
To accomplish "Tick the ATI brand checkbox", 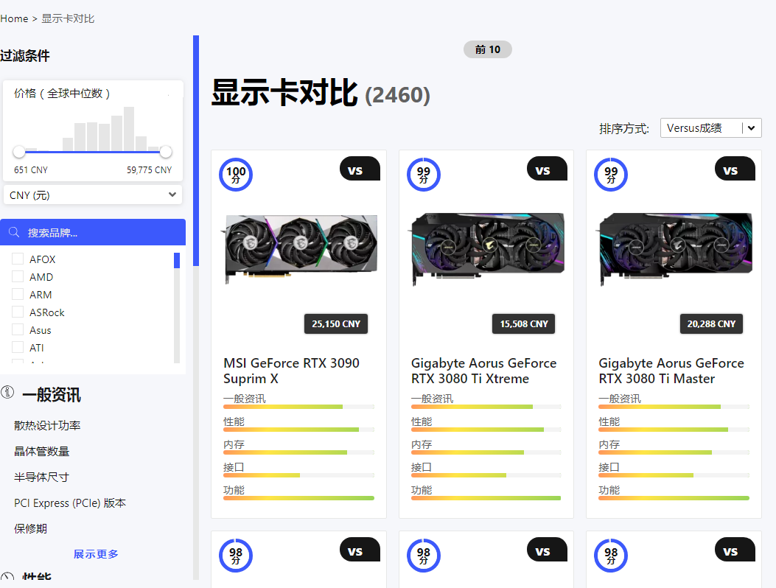I will (18, 347).
